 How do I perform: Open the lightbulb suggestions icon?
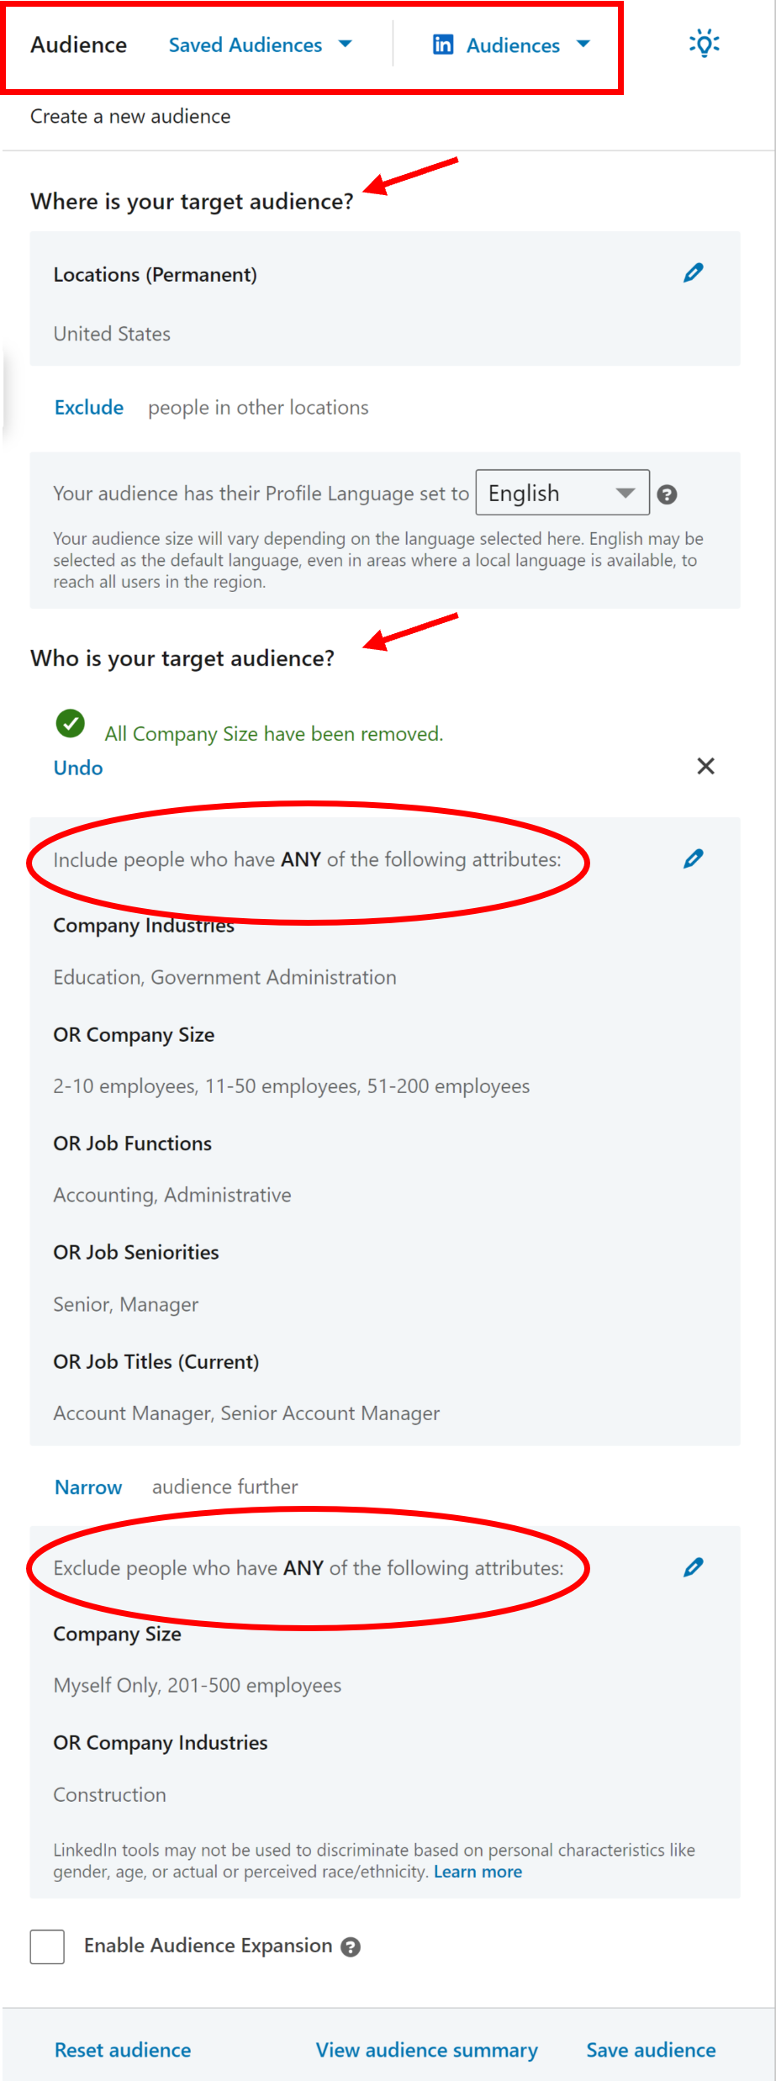tap(705, 44)
